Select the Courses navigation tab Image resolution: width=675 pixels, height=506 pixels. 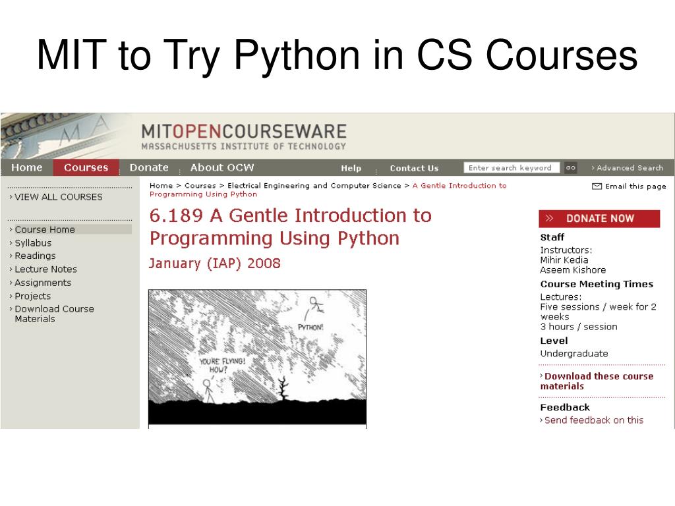coord(86,167)
